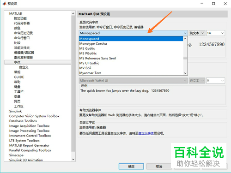Select Simulink 3D Animation in tree
Screen dimensions: 231x173
coord(26,160)
